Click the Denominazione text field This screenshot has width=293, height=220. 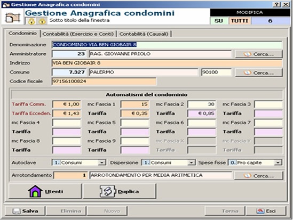[x=167, y=45]
